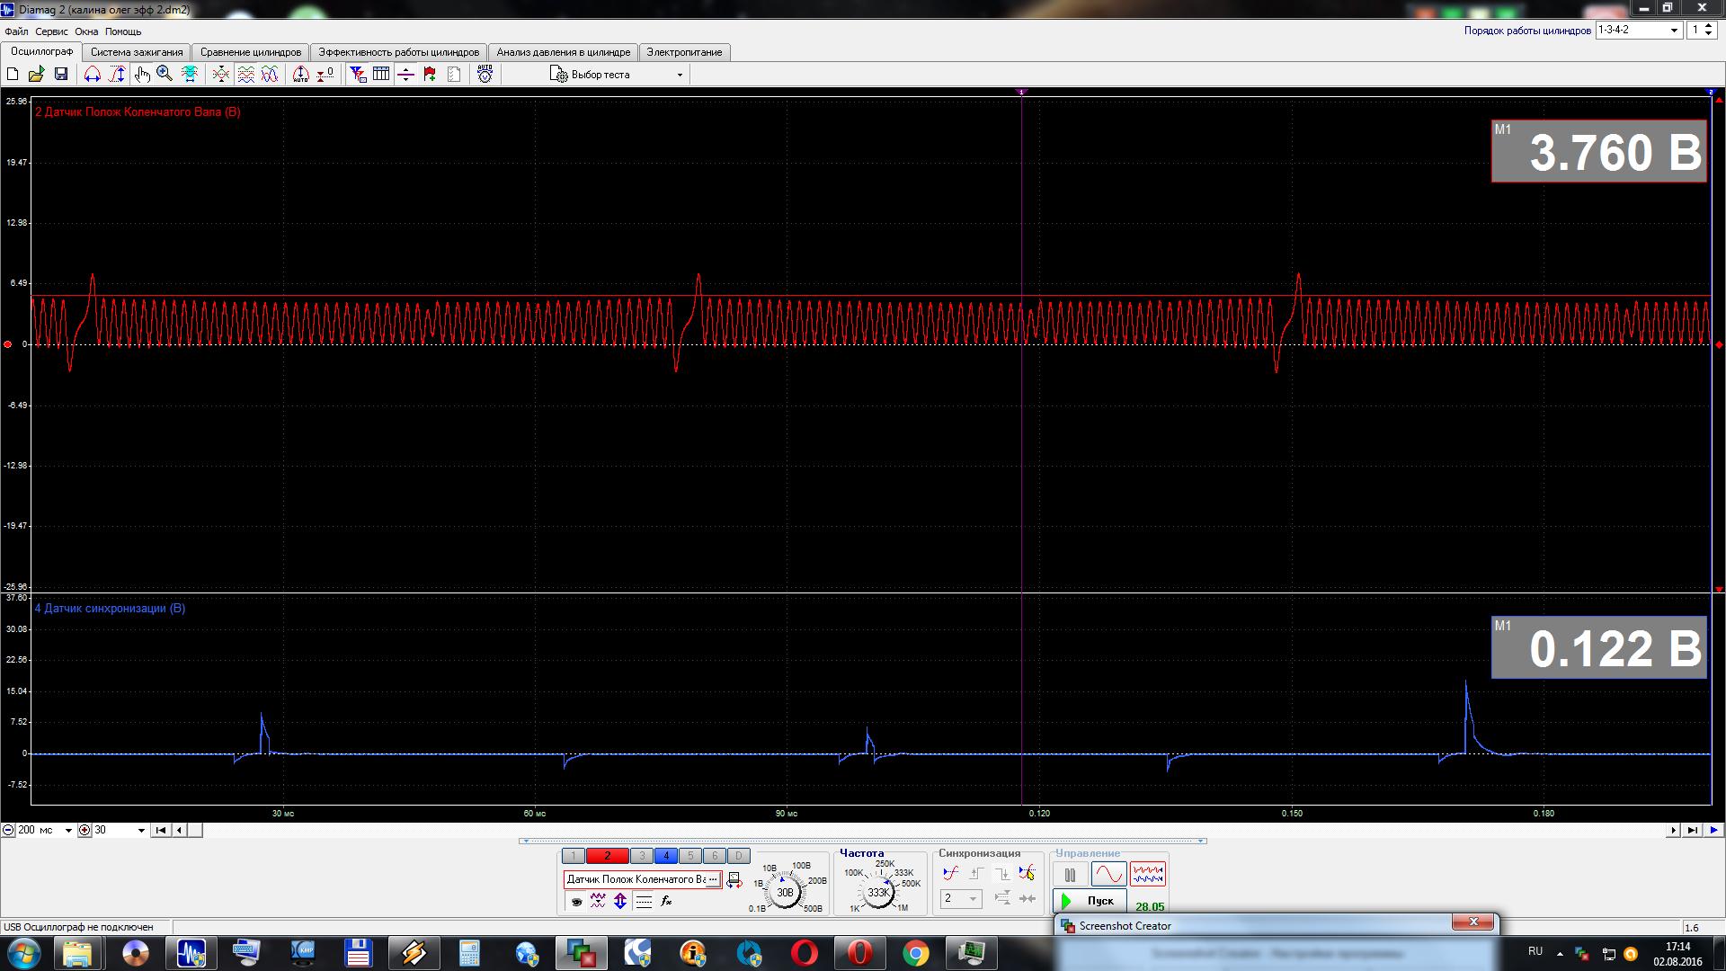Image resolution: width=1726 pixels, height=971 pixels.
Task: Toggle red channel 2 button
Action: pos(607,856)
